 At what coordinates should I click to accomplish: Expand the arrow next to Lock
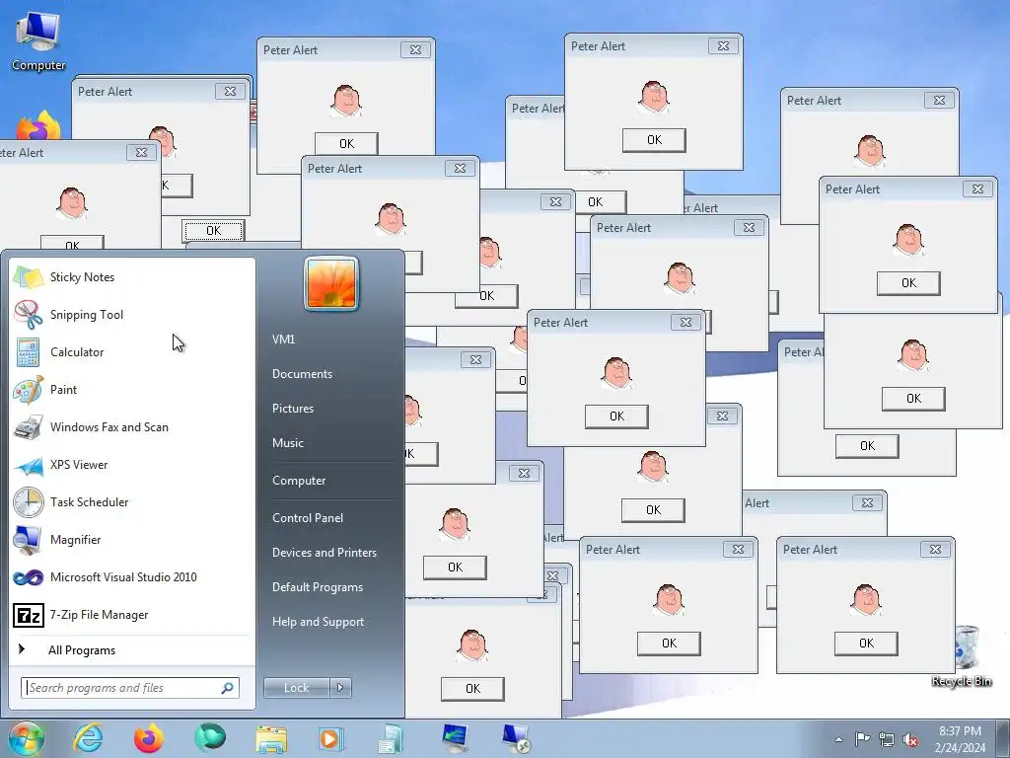(x=340, y=688)
